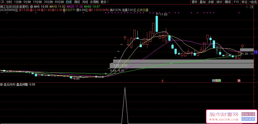
Task: Click the 17.60 high price marker
Action: [x=164, y=14]
